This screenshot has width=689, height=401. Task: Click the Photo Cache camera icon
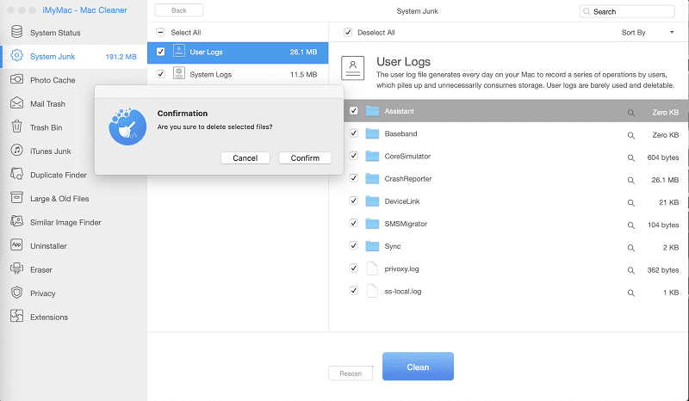[16, 79]
